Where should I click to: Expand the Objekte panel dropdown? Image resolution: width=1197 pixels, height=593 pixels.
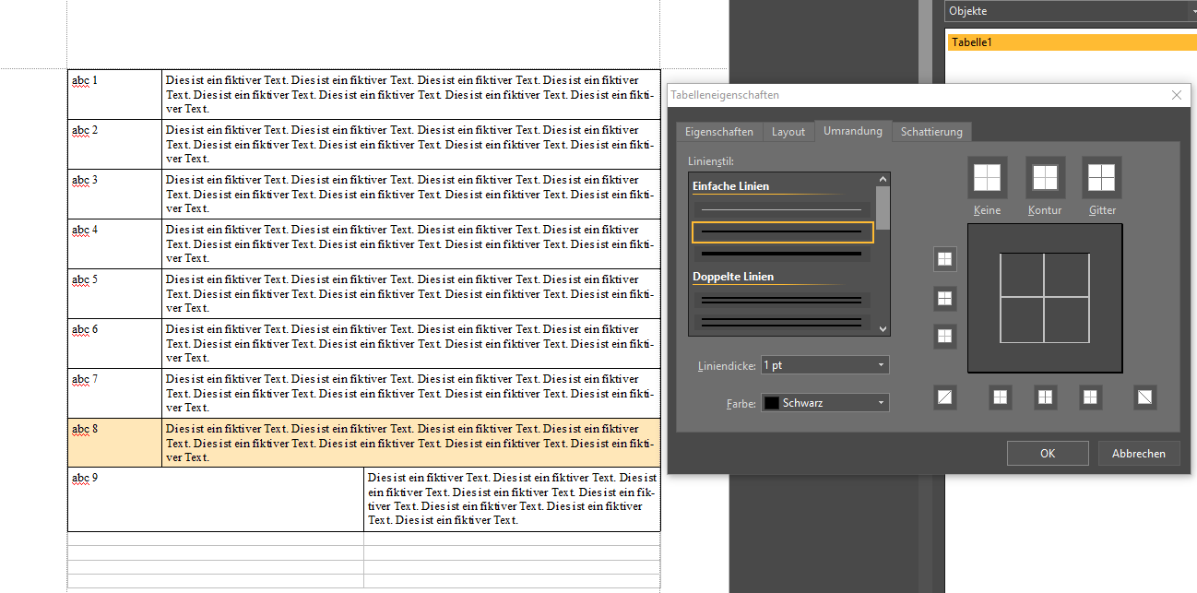[x=1071, y=11]
